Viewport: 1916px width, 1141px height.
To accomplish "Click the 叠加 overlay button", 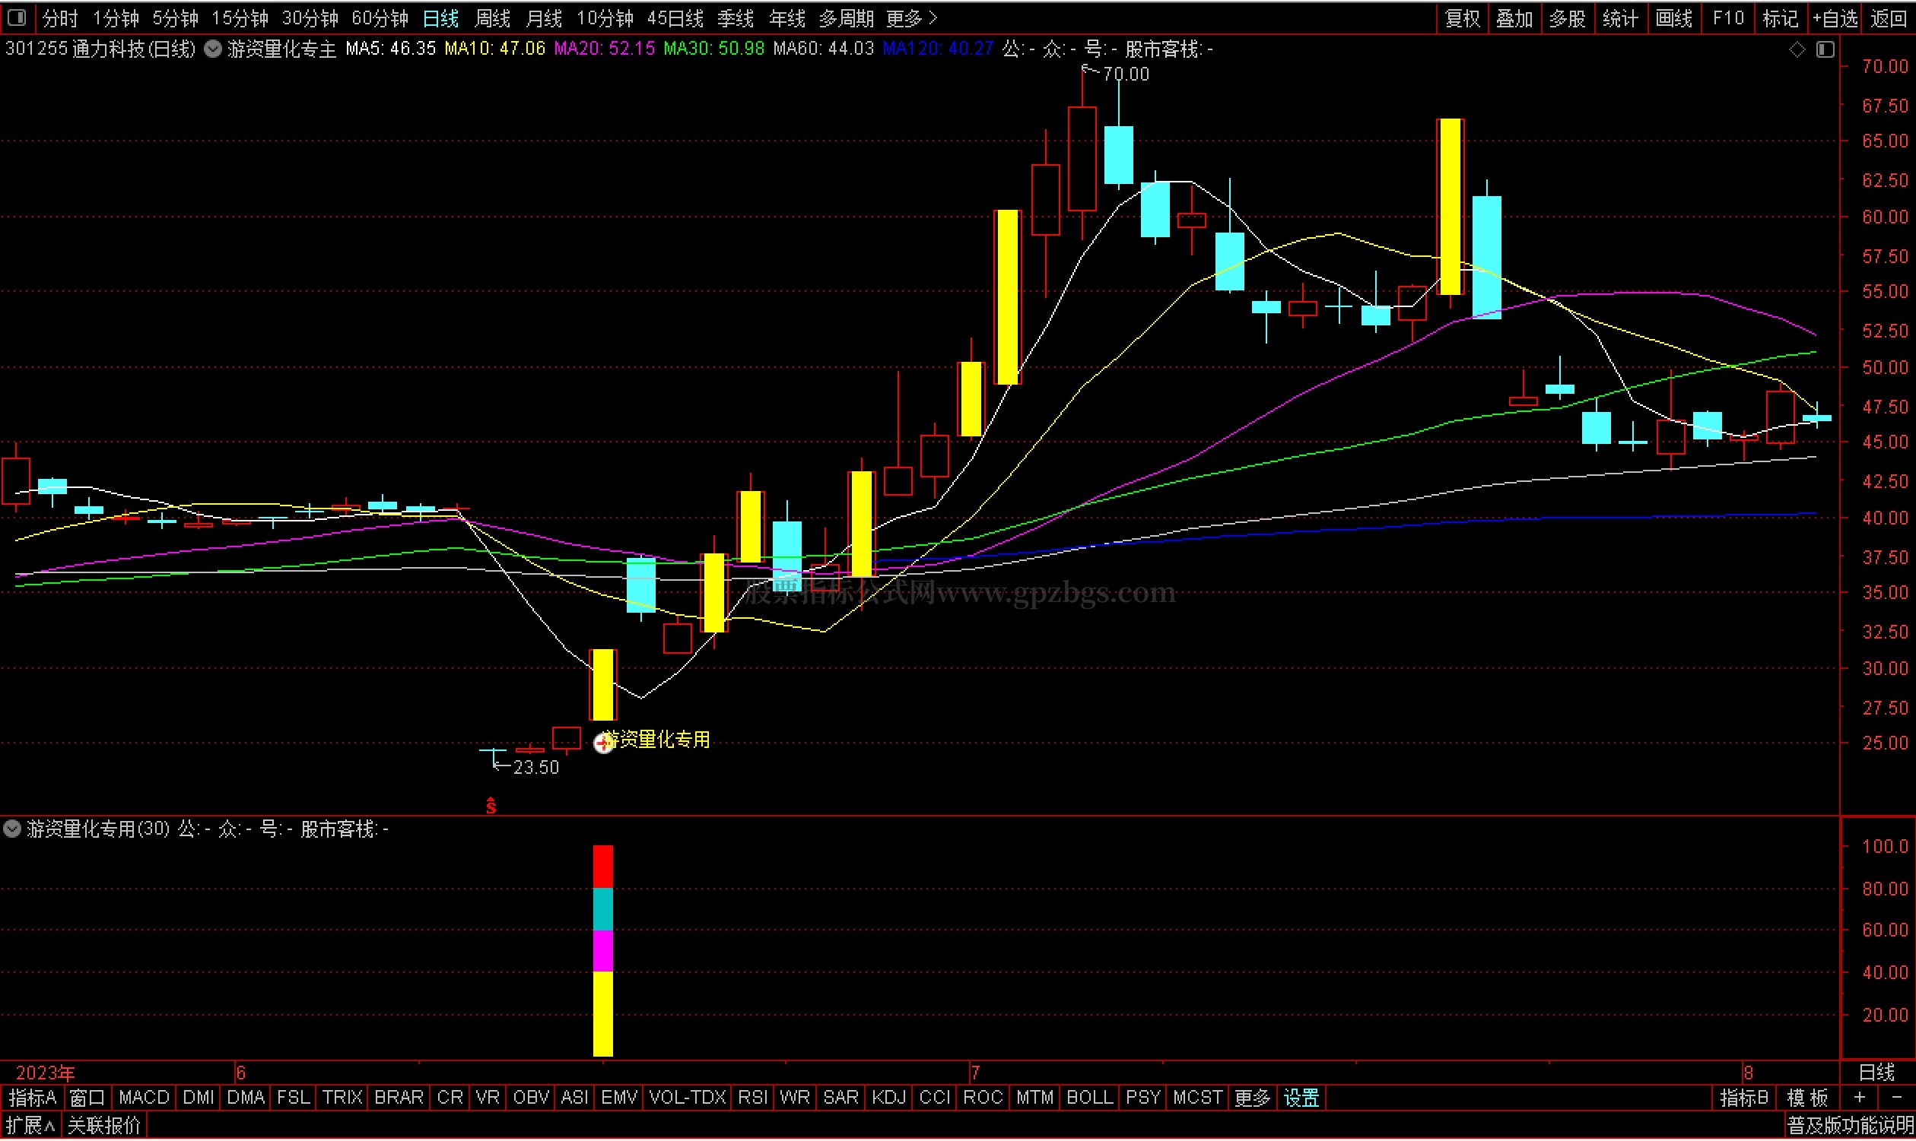I will (x=1515, y=17).
